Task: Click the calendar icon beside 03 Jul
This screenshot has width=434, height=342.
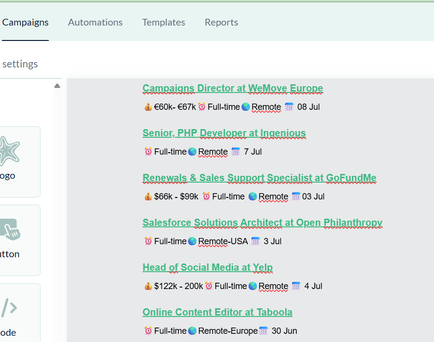Action: click(x=296, y=197)
